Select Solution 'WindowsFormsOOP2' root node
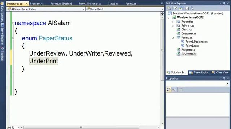Viewport: 231px width, 129px height. tap(198, 14)
